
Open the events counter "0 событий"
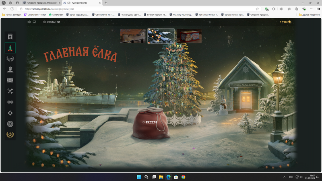click(52, 22)
